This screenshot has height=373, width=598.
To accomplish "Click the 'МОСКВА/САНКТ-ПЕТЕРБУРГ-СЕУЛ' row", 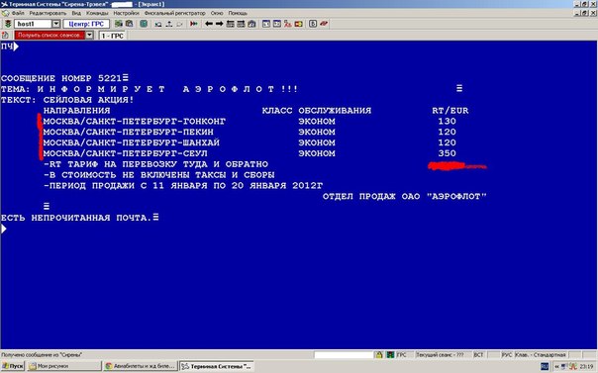I will [125, 153].
